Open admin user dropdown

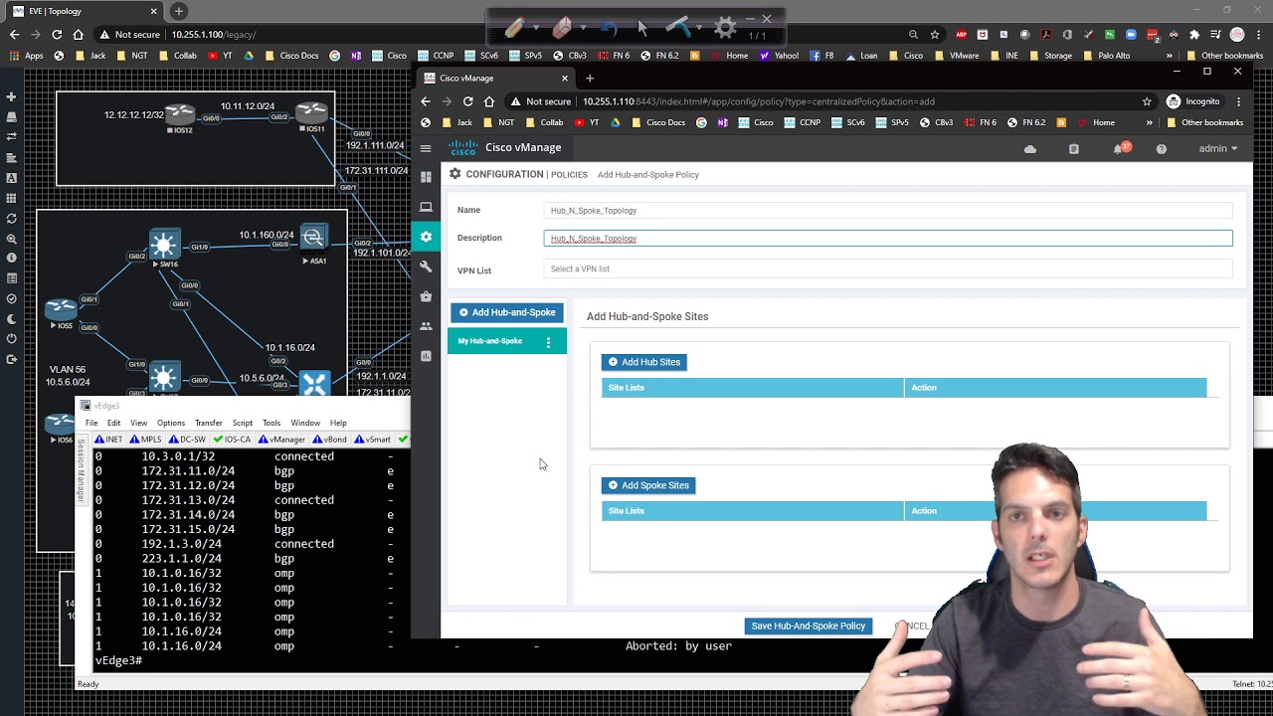pyautogui.click(x=1218, y=148)
